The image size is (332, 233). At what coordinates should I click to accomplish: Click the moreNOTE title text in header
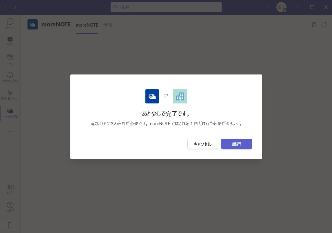[x=56, y=24]
